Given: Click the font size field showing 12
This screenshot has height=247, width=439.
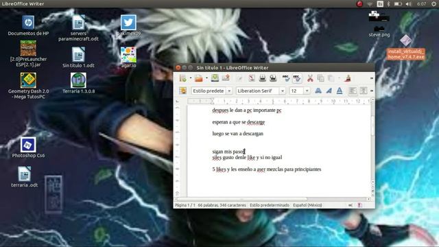Looking at the screenshot, I should pyautogui.click(x=297, y=91).
